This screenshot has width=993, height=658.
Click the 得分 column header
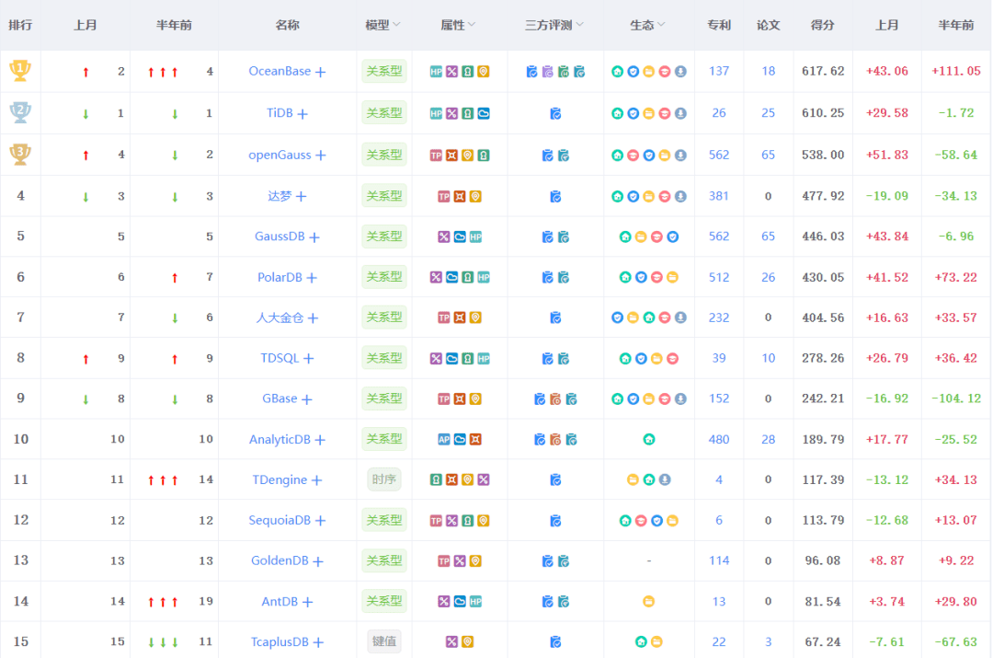(x=823, y=25)
